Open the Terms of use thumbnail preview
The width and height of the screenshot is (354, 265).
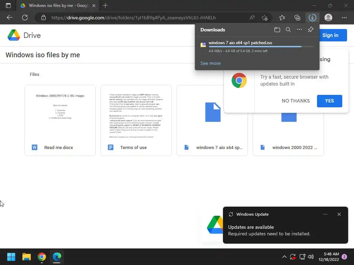(136, 112)
